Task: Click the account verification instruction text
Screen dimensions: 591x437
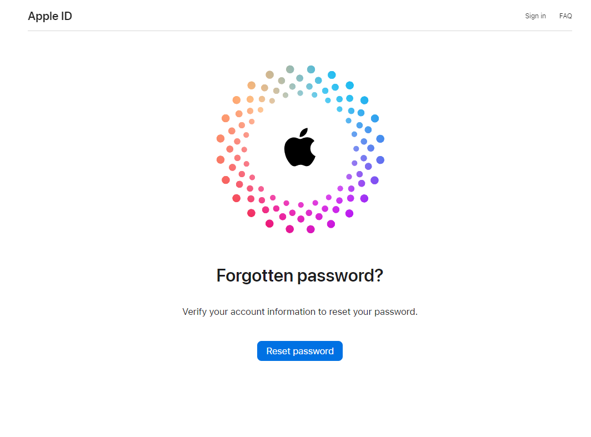Action: coord(300,312)
